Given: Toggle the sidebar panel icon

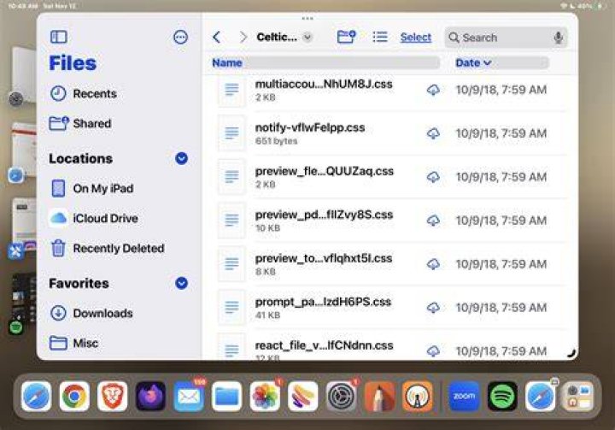Looking at the screenshot, I should (59, 38).
